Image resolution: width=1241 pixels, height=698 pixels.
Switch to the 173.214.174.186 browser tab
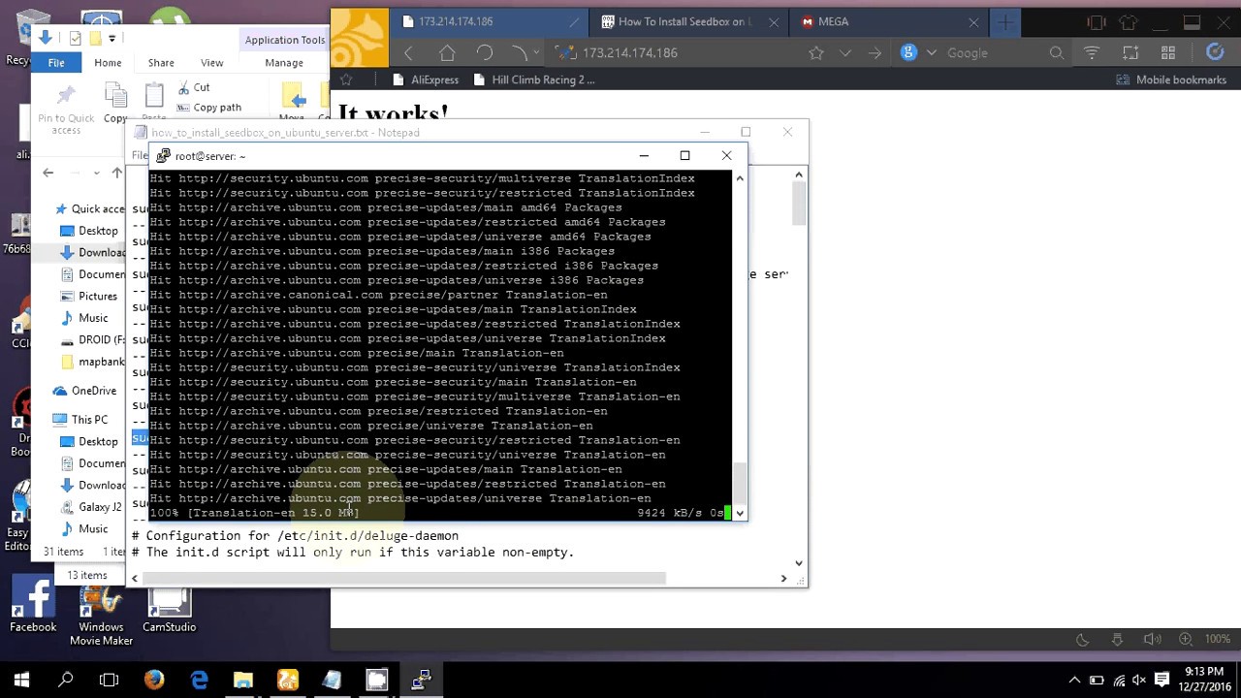click(490, 22)
